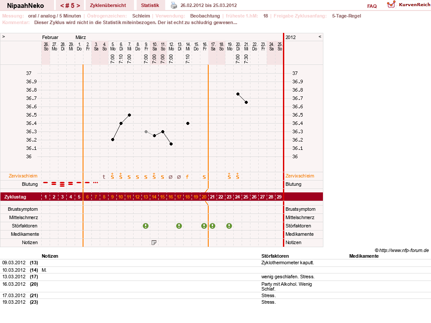Click the isolated 36.4 point on 14 March
431x323 pixels.
pyautogui.click(x=188, y=124)
